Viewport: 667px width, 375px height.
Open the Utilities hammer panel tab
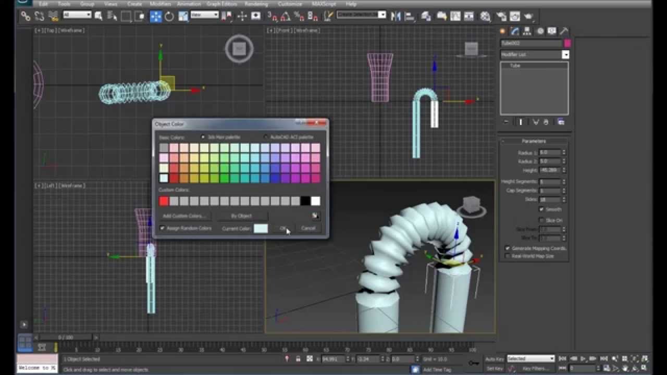564,31
